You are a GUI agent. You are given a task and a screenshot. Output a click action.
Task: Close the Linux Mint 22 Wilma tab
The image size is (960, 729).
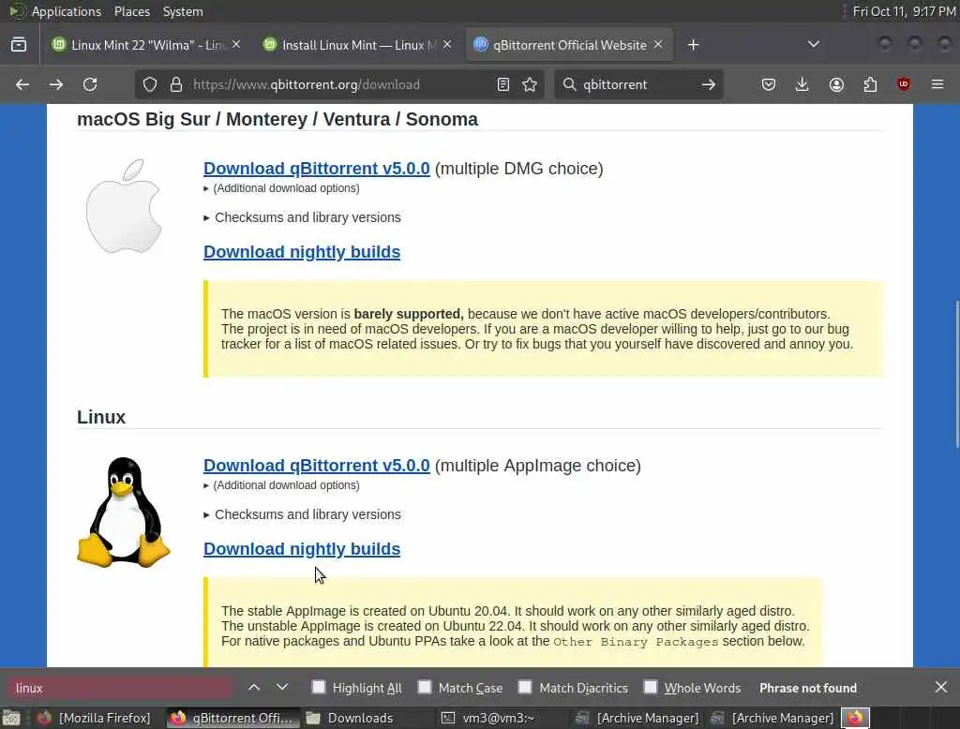click(x=236, y=45)
